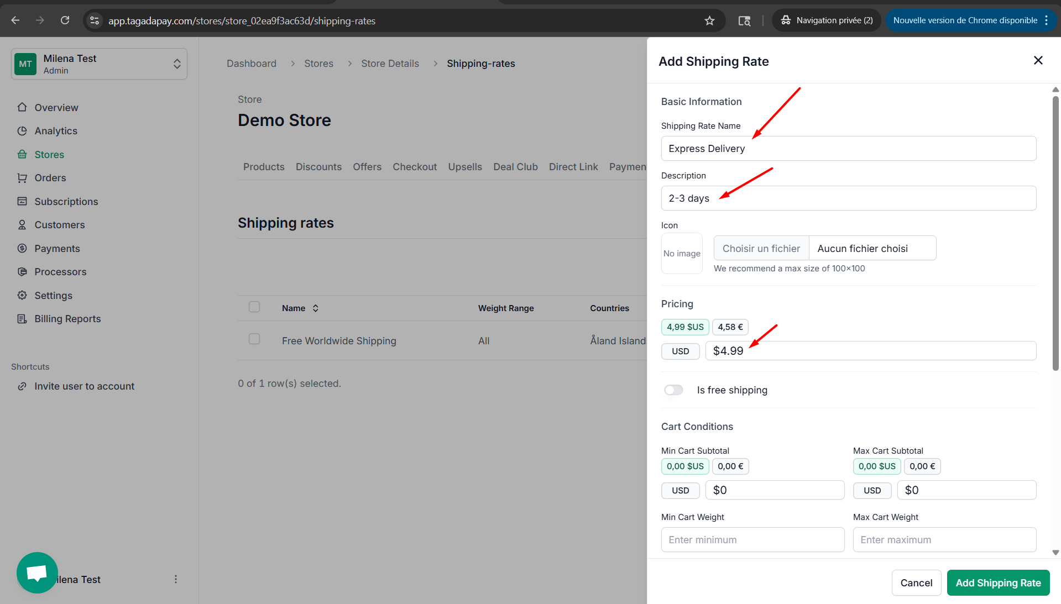This screenshot has height=604, width=1061.
Task: Click the $4.99 price input
Action: [x=870, y=351]
